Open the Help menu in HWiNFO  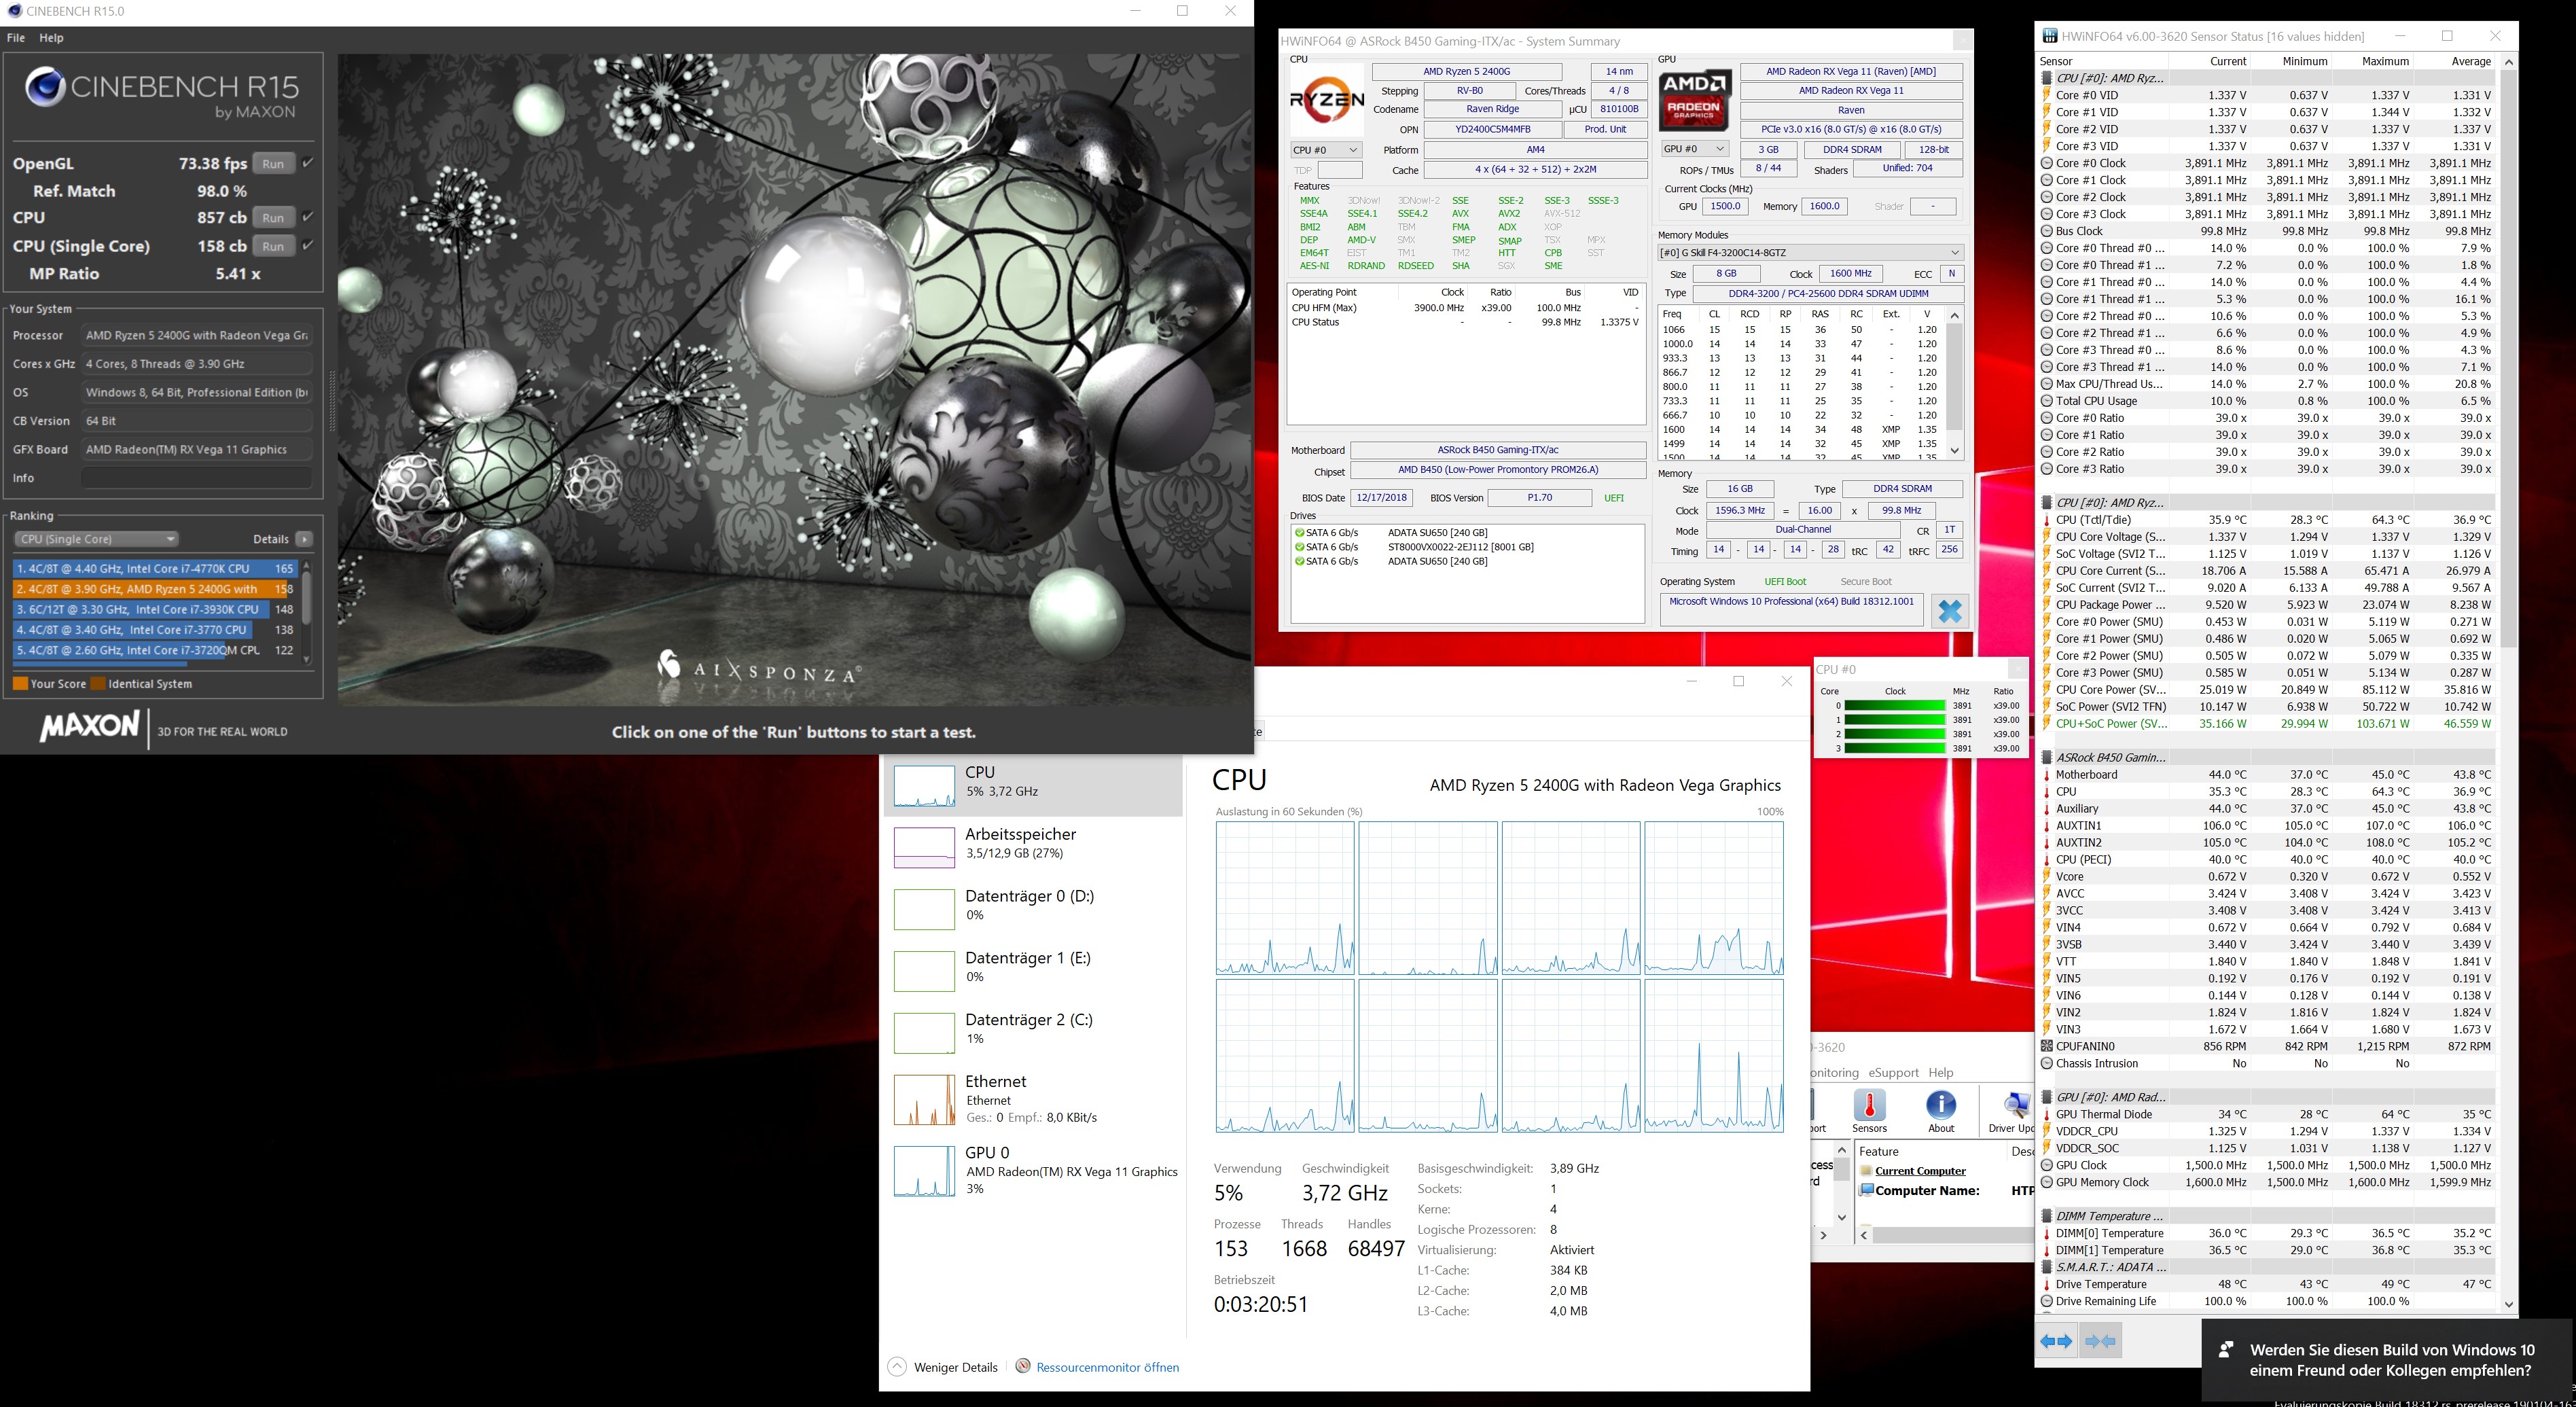click(x=1941, y=1072)
